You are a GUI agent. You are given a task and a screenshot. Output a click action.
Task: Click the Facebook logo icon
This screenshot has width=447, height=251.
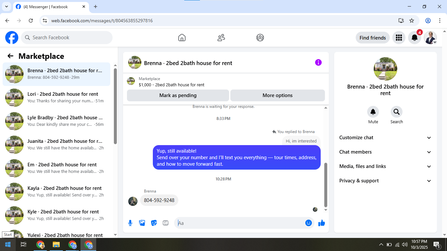(12, 38)
